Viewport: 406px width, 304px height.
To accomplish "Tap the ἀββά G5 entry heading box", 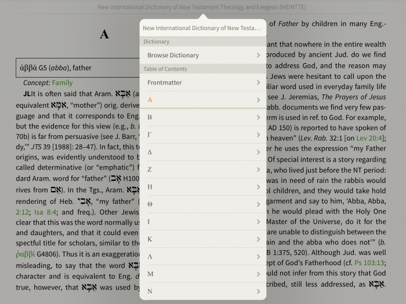I will [x=78, y=68].
